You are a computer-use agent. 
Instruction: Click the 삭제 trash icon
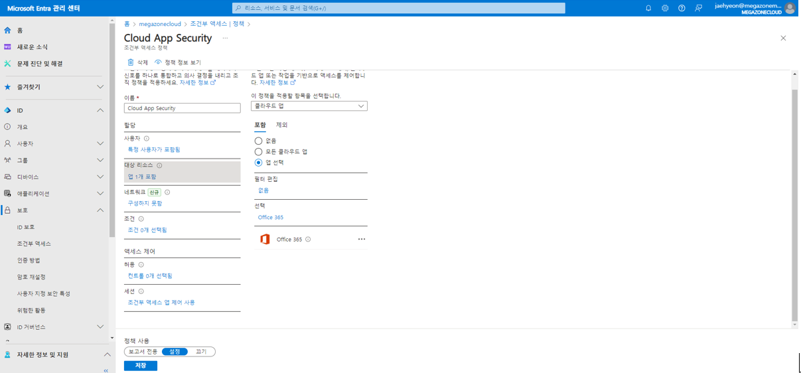coord(131,62)
